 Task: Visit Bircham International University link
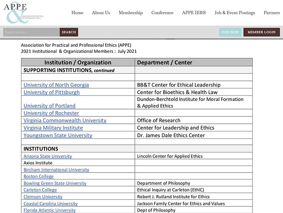point(56,170)
